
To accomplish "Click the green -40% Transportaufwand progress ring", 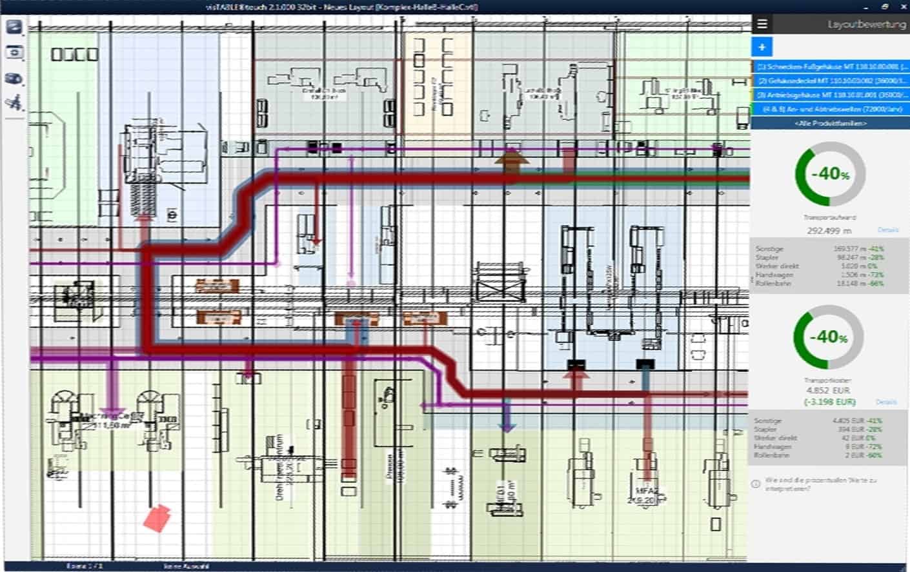I will click(829, 174).
